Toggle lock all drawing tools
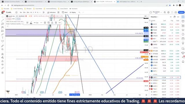This screenshot has width=185, height=104. (3, 61)
